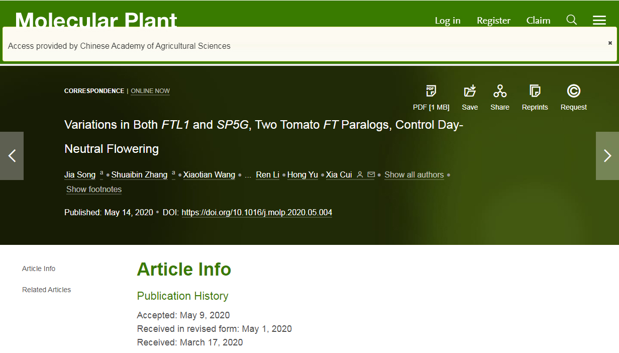Open the Register link

[x=493, y=21]
